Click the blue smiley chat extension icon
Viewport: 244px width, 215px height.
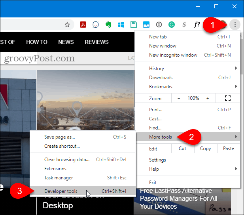click(96, 25)
